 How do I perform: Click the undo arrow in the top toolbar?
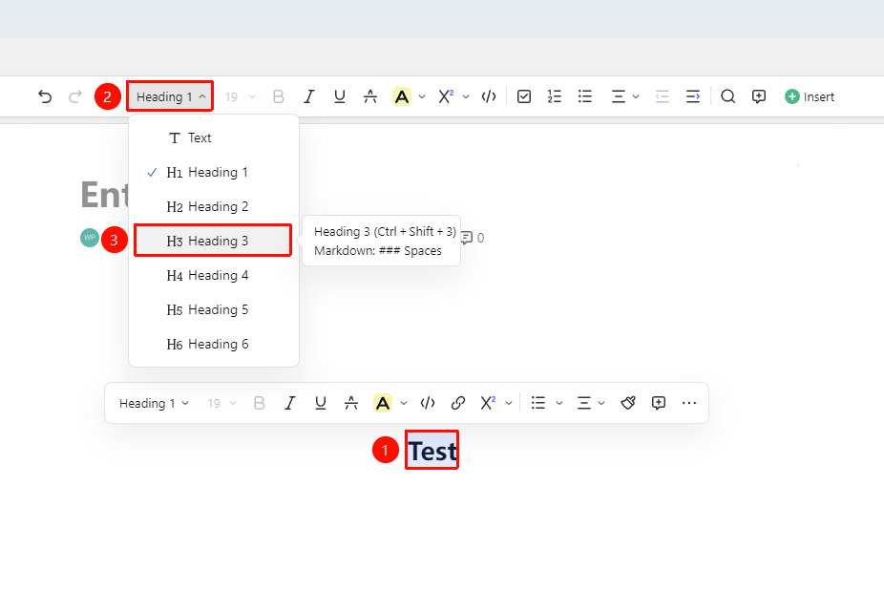(x=45, y=97)
